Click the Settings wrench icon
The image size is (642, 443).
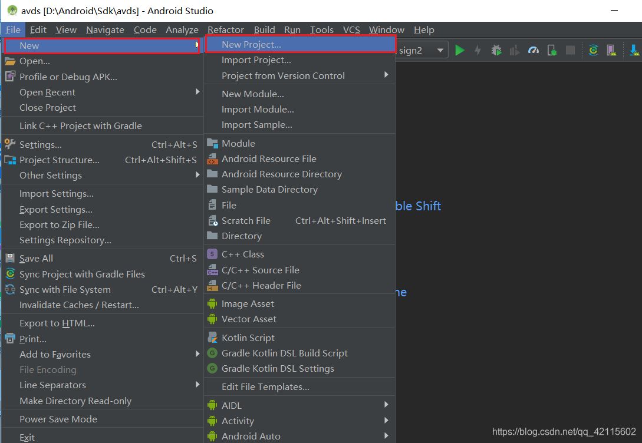point(10,144)
